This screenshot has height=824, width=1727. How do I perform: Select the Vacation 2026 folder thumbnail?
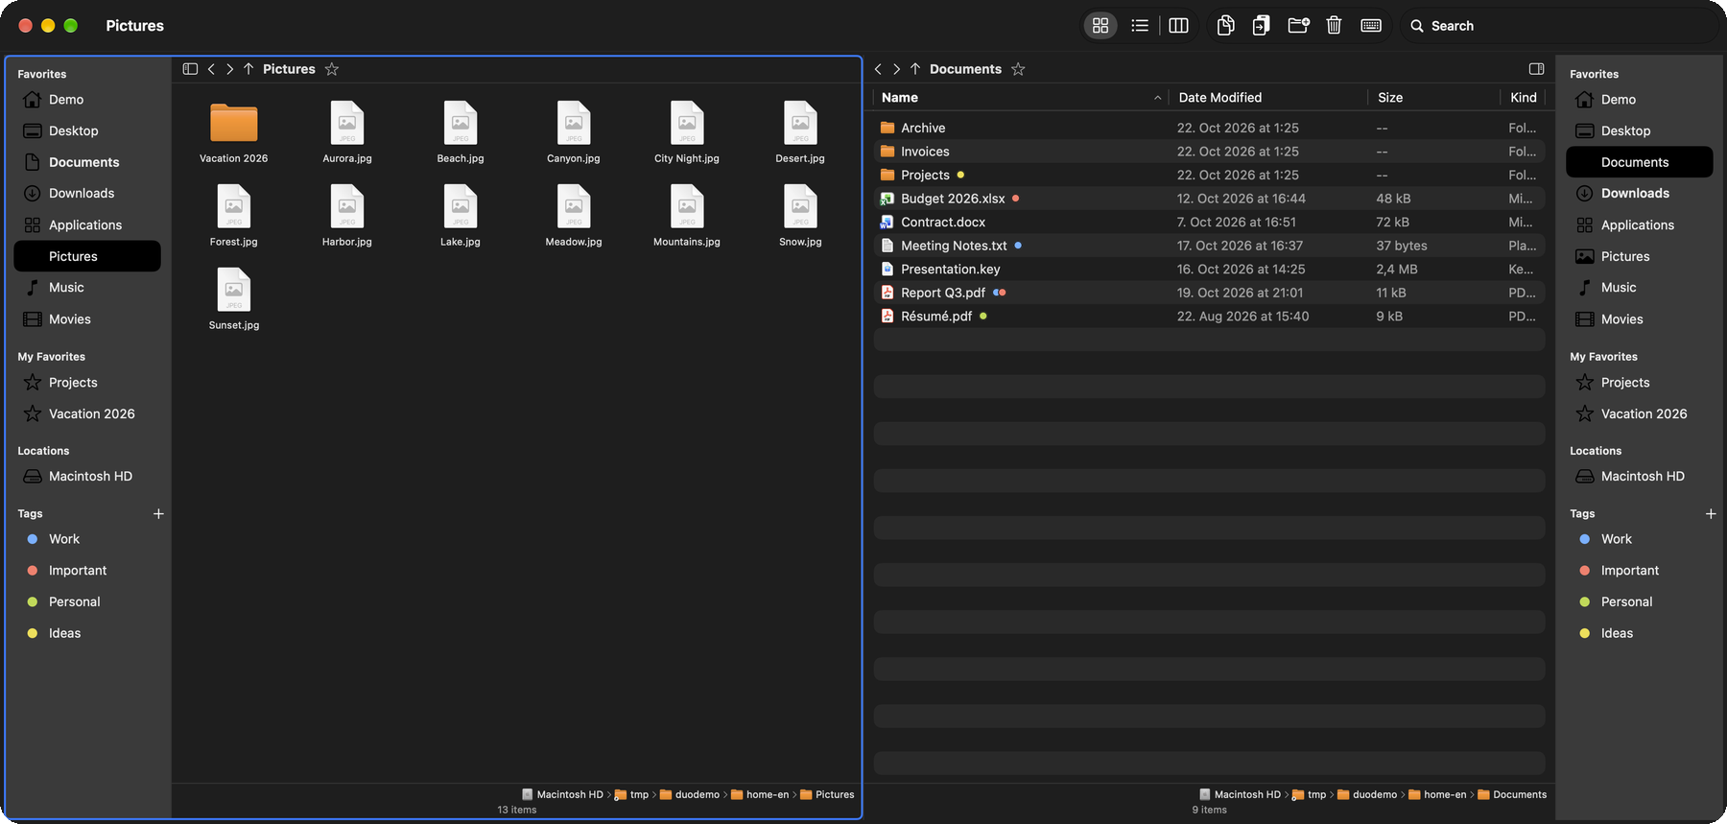(x=234, y=123)
